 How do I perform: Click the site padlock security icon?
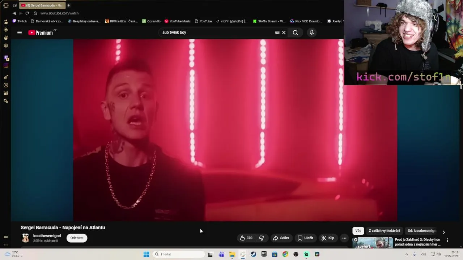tap(35, 13)
